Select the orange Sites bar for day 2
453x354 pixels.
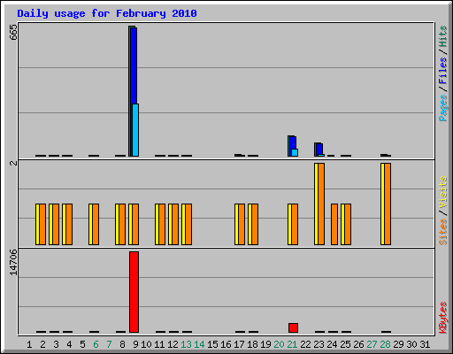pyautogui.click(x=42, y=224)
